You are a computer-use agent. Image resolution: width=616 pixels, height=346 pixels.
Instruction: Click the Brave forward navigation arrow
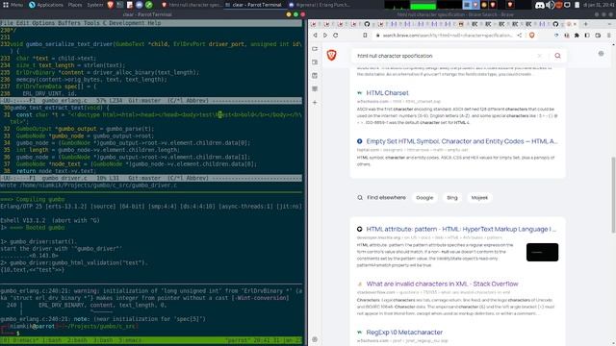pyautogui.click(x=325, y=36)
